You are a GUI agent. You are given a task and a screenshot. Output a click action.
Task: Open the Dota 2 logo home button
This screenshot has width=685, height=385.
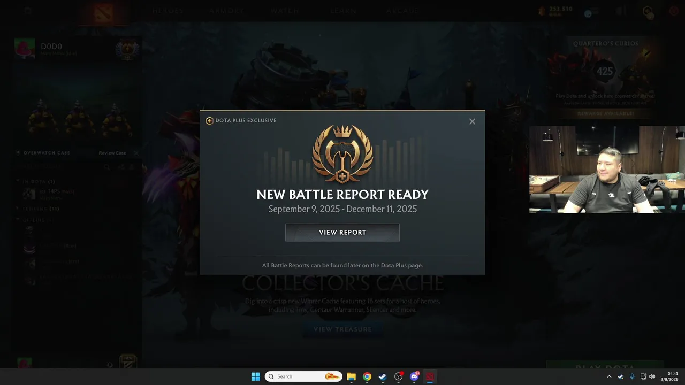104,13
